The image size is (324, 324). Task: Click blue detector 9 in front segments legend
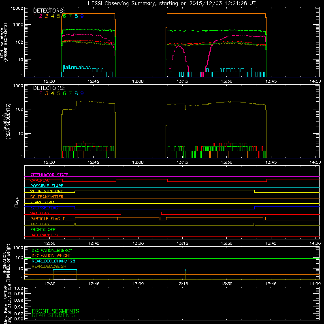click(82, 16)
